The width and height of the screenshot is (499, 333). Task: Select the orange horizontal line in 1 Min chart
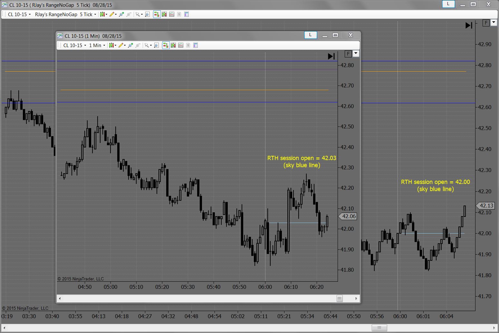click(194, 90)
